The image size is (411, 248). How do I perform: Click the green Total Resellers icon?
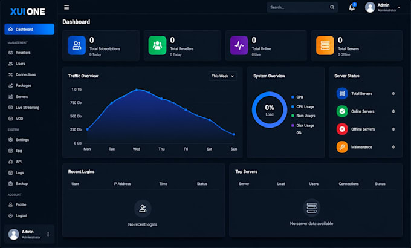tap(157, 45)
